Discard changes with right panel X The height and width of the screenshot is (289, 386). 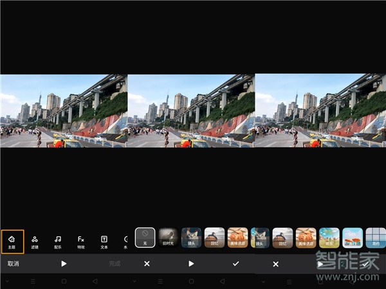[275, 264]
